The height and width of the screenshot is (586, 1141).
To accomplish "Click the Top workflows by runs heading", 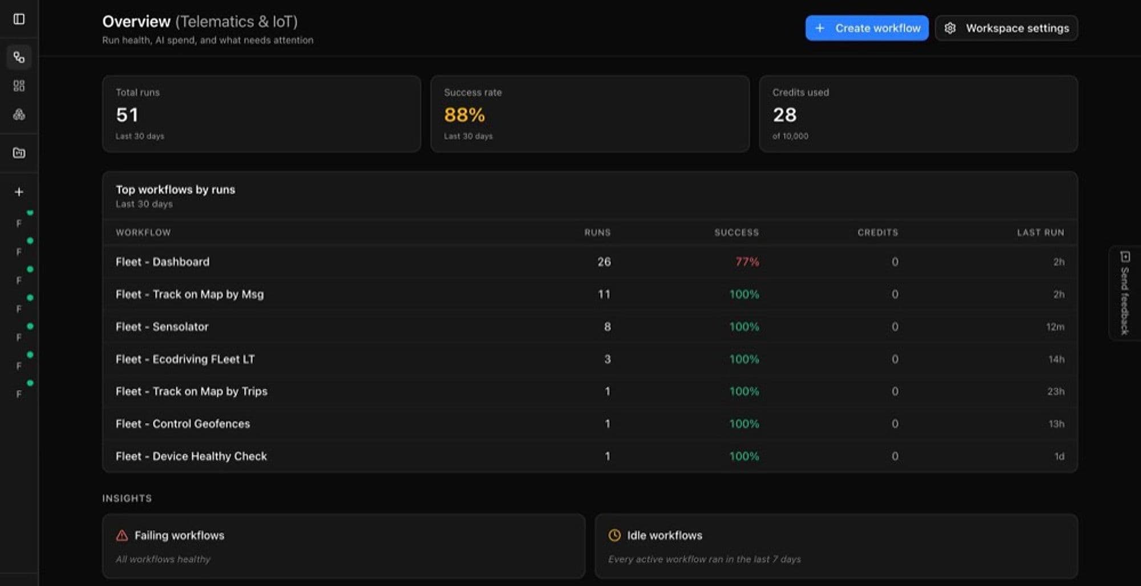I will click(175, 189).
